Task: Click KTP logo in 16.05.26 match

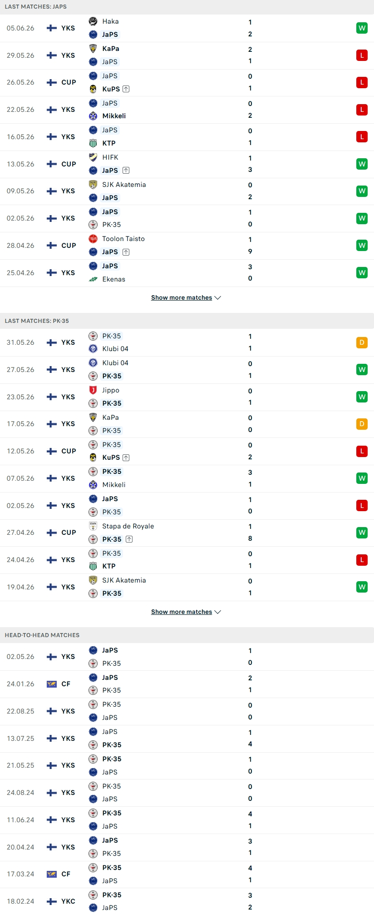Action: point(93,143)
